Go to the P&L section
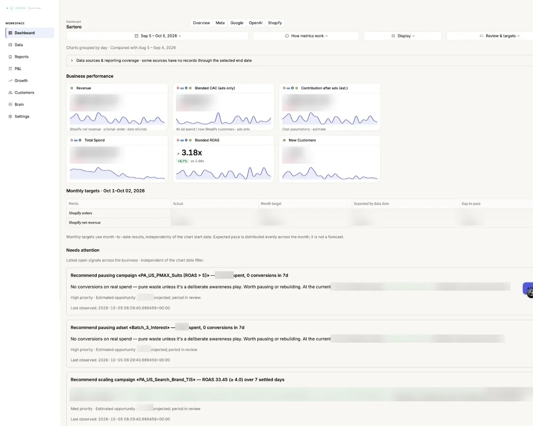Viewport: 533px width, 426px height. pyautogui.click(x=30, y=69)
